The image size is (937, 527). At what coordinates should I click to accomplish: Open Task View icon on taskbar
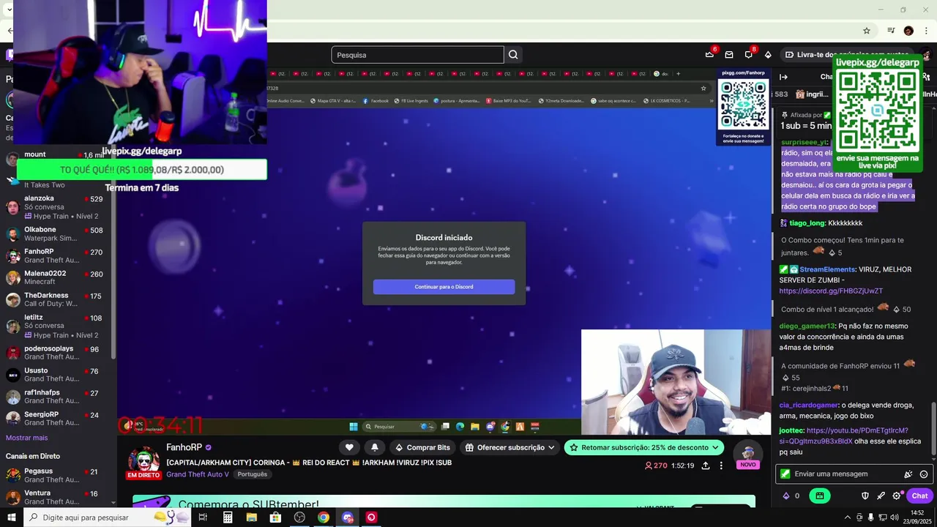coord(203,517)
